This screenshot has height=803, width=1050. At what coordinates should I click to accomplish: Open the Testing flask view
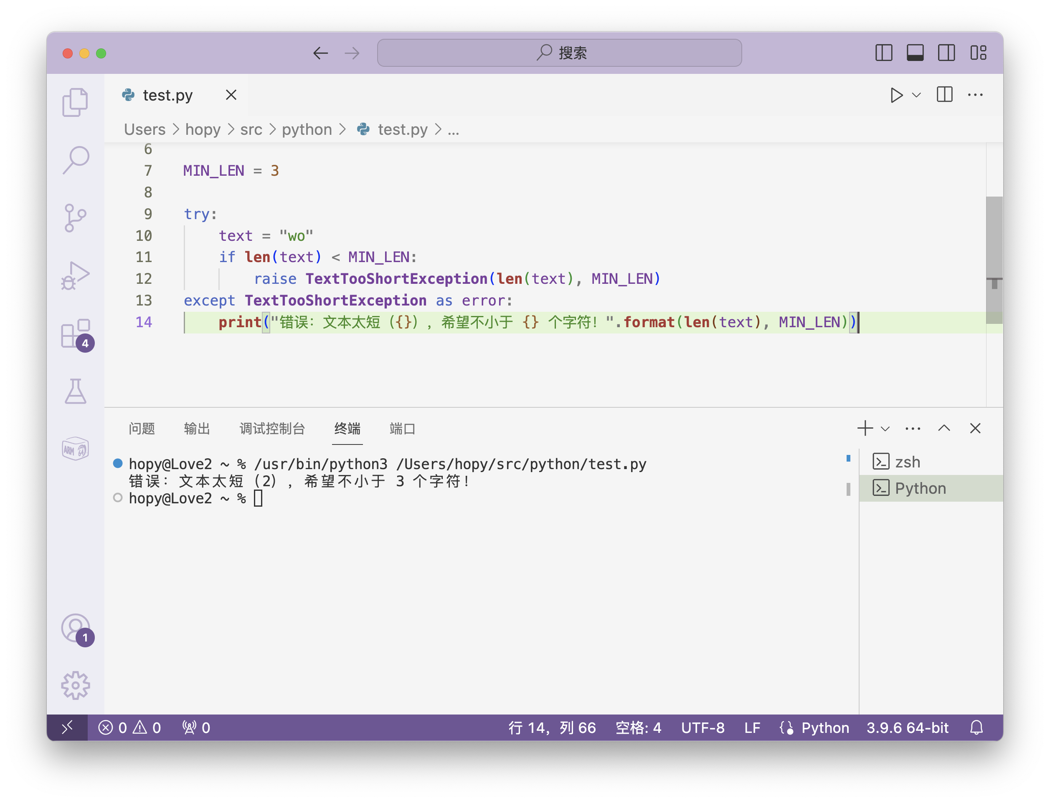pos(75,391)
